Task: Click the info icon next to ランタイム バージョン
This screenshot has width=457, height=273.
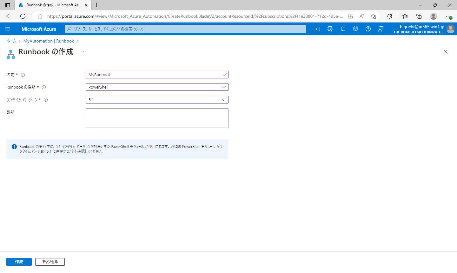Action: [46, 100]
